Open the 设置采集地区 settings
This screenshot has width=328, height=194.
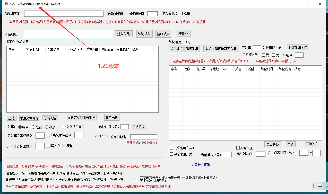(298, 47)
